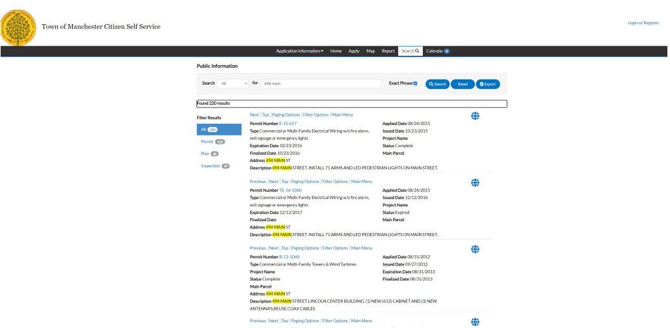The width and height of the screenshot is (670, 328).
Task: Toggle the Exact Phrase checkbox
Action: click(415, 83)
